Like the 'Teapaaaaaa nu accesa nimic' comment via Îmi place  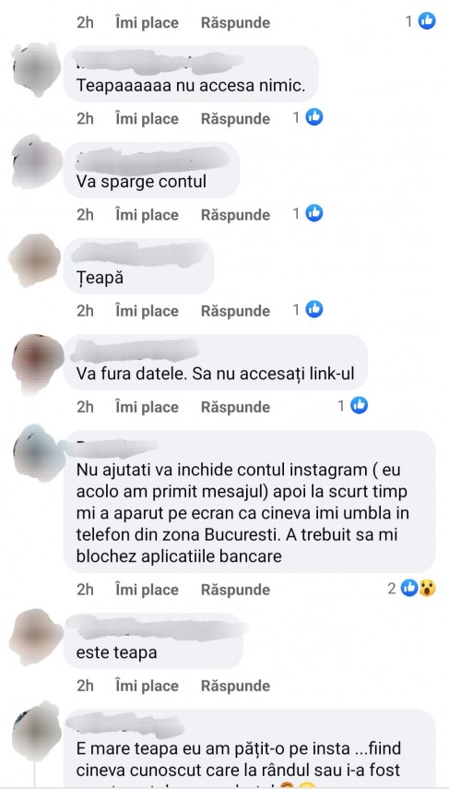pyautogui.click(x=147, y=119)
